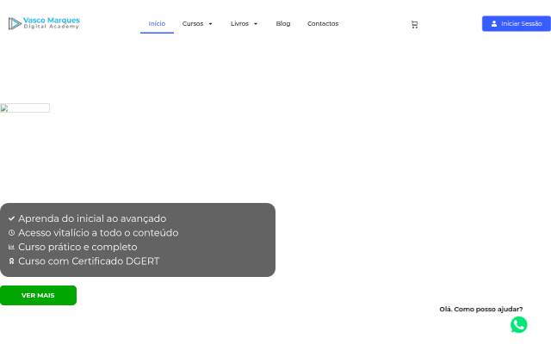This screenshot has height=344, width=551.
Task: Click the user icon in Iniciar Sessão
Action: point(493,23)
